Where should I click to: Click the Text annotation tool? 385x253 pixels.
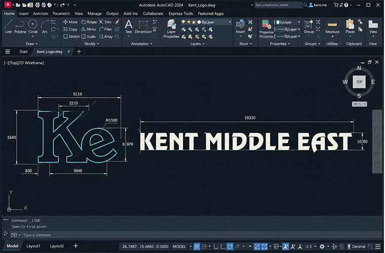pyautogui.click(x=128, y=26)
